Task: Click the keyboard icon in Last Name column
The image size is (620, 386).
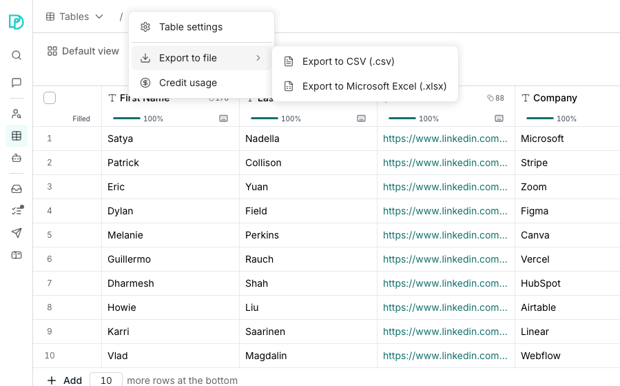Action: point(361,119)
